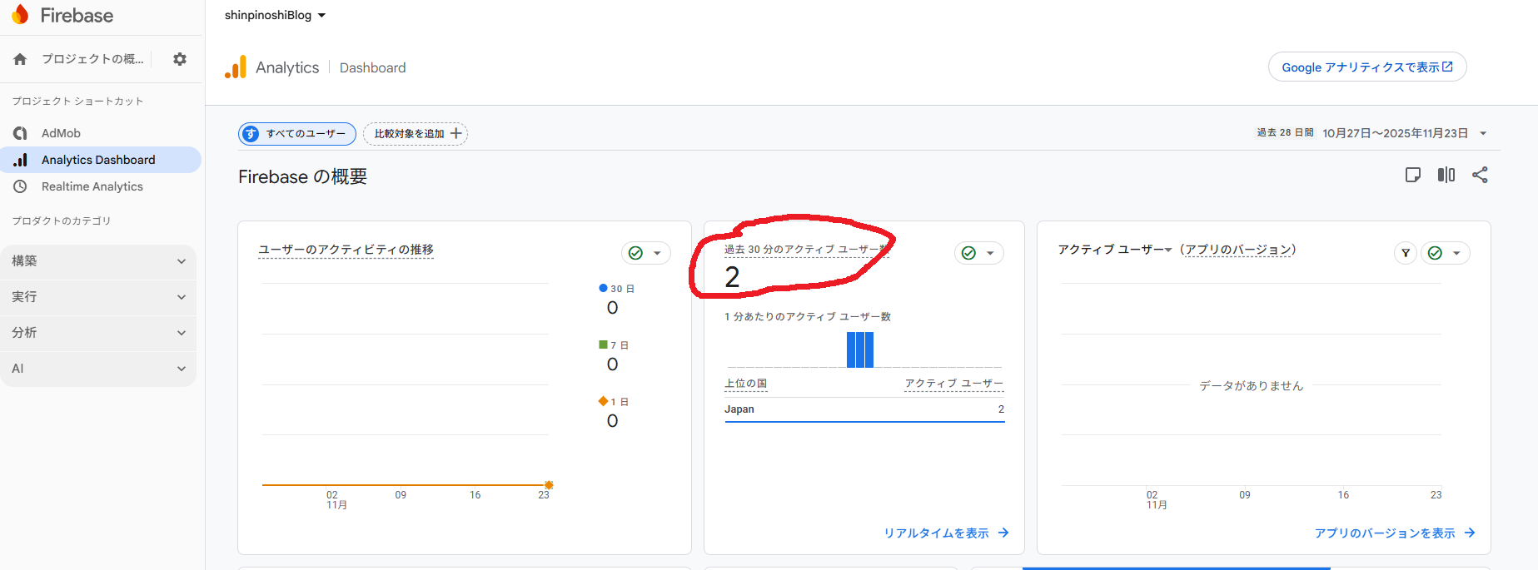This screenshot has height=570, width=1538.
Task: Open the date range dropdown
Action: point(1483,133)
